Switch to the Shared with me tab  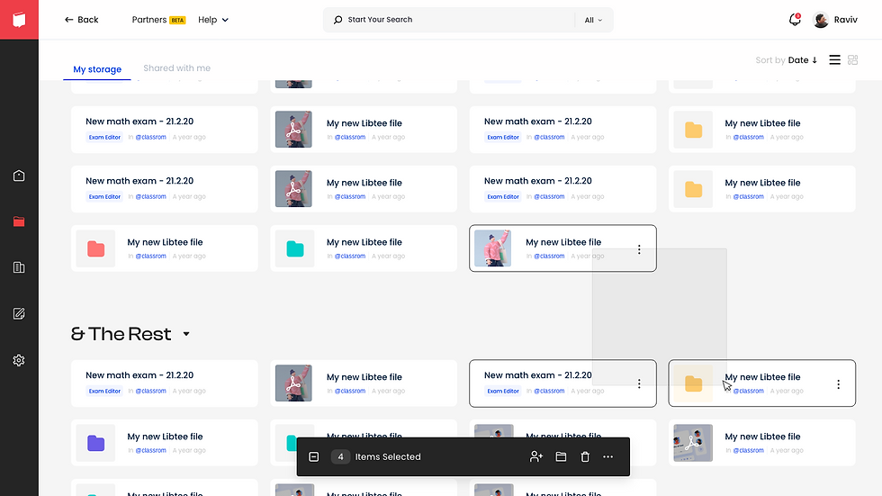176,68
